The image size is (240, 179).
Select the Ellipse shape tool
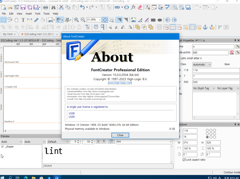pos(160,20)
